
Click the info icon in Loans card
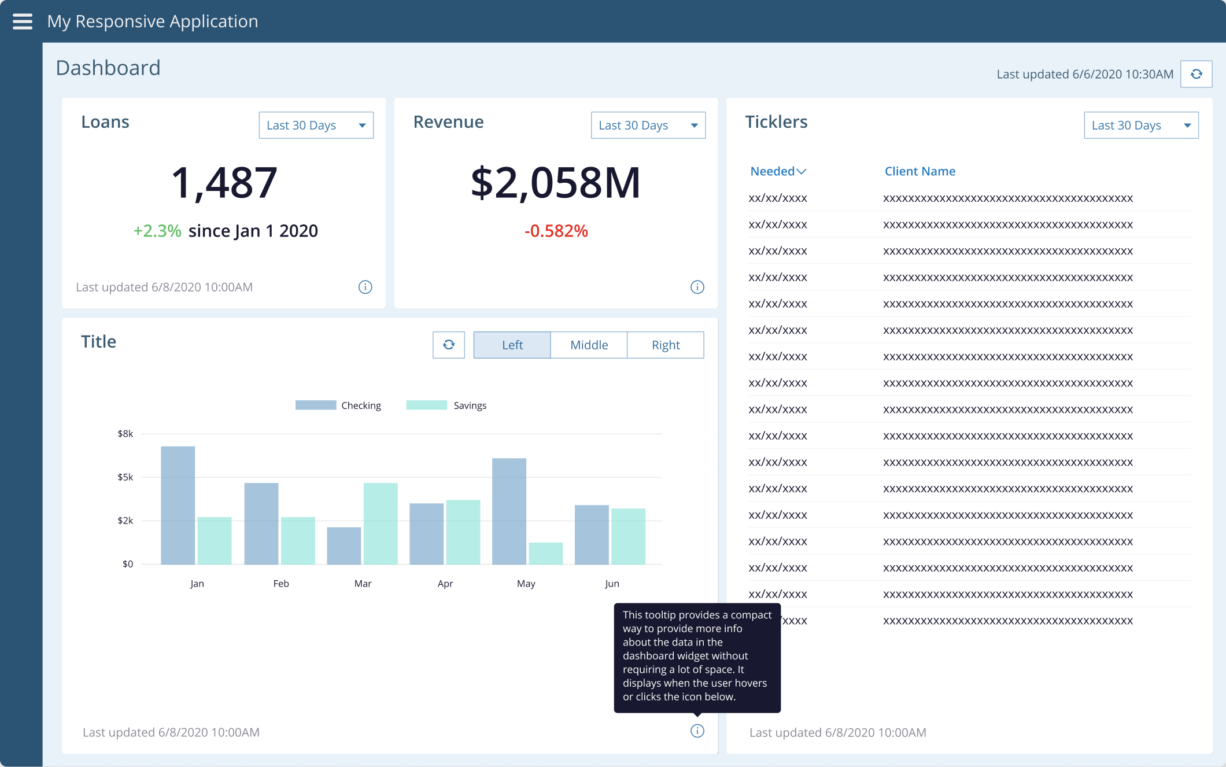click(x=365, y=287)
